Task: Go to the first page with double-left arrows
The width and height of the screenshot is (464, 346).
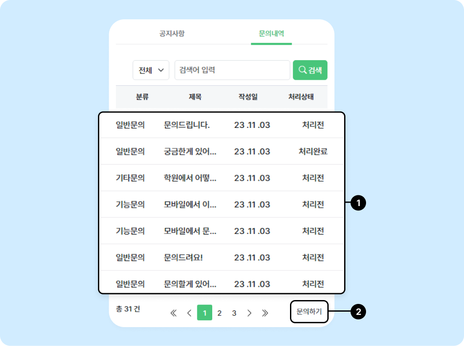Action: (x=174, y=313)
